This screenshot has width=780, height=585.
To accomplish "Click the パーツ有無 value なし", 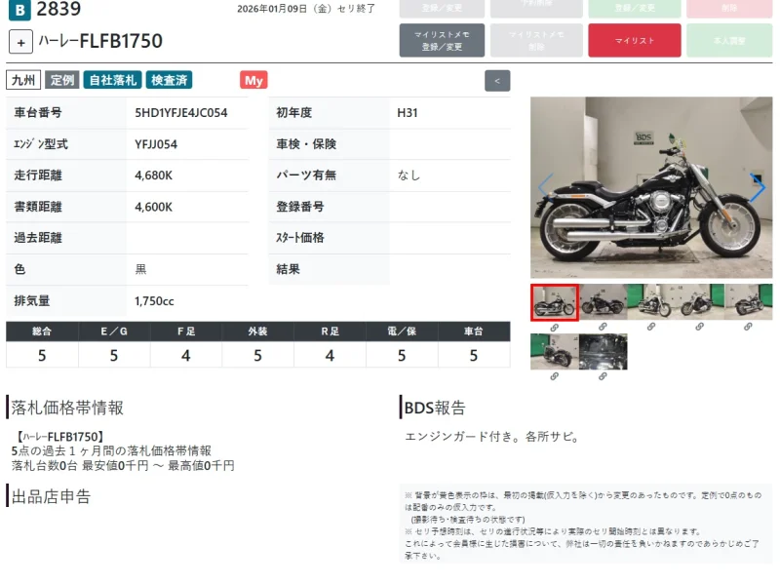I will coord(409,175).
